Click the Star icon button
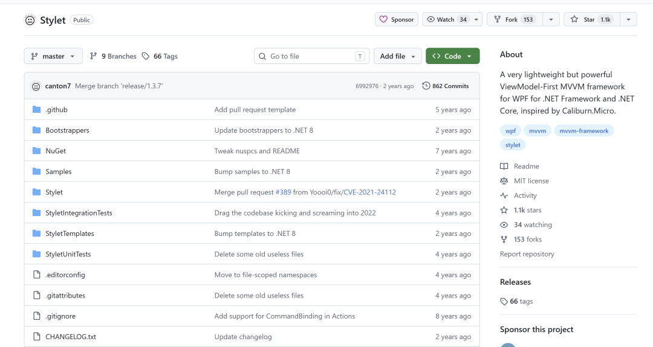This screenshot has height=347, width=653. (x=574, y=19)
